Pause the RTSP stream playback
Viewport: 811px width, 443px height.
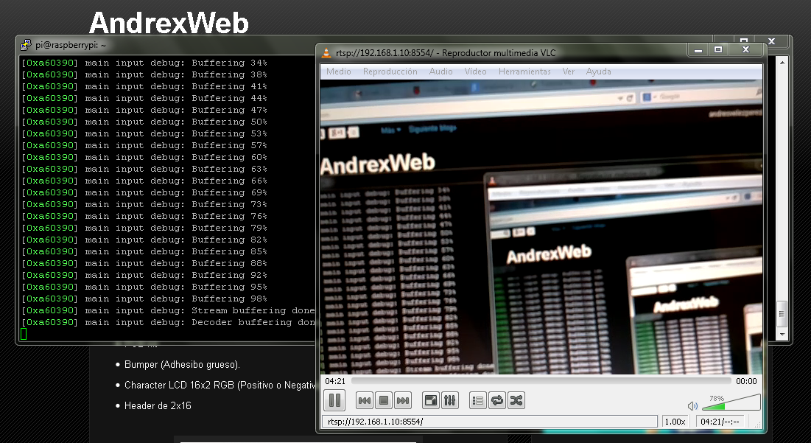coord(334,400)
